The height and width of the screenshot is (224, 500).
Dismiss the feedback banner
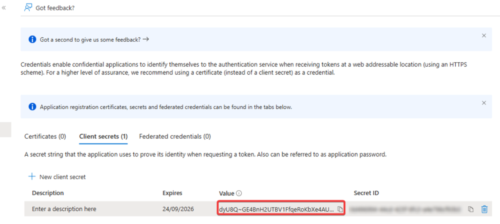tap(484, 35)
